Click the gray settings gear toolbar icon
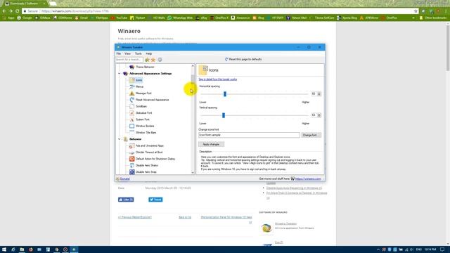The width and height of the screenshot is (450, 253). coord(160,60)
